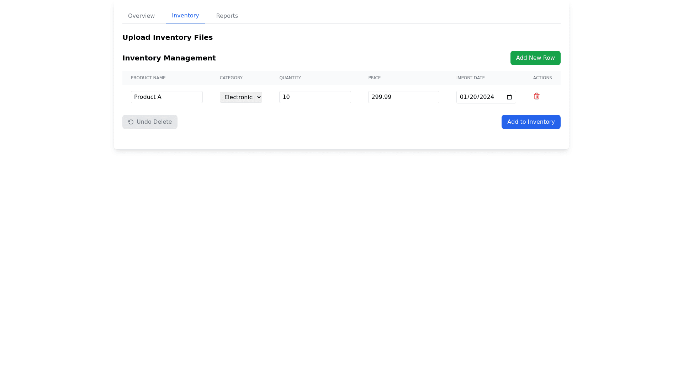
Task: Select the day segment 20 of the import date
Action: [x=473, y=97]
